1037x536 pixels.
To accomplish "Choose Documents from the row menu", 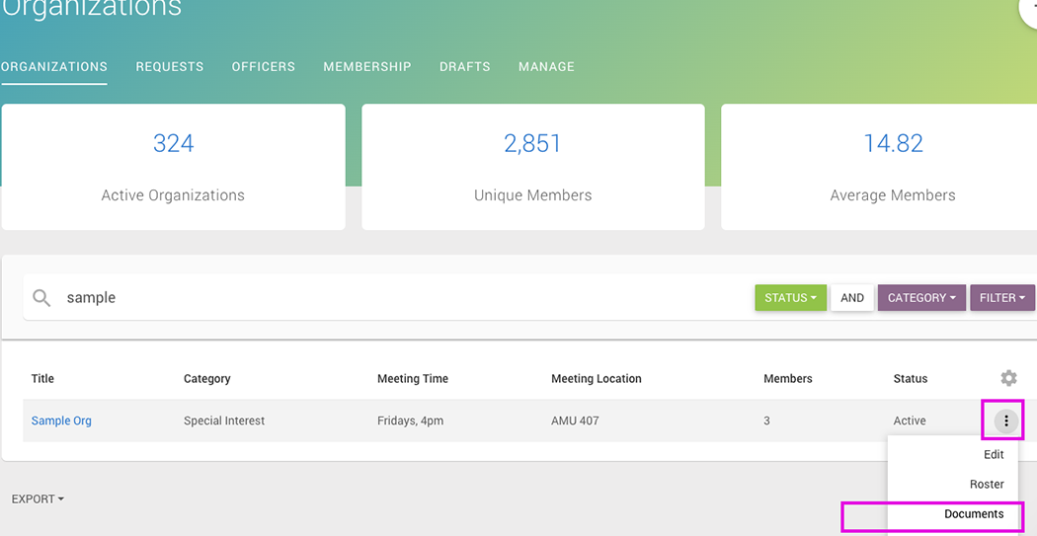I will 973,514.
